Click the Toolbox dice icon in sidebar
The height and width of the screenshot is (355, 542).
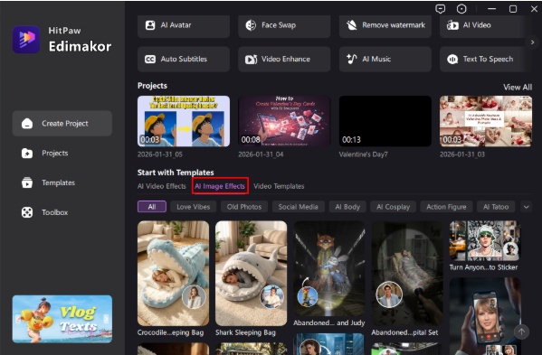[27, 212]
